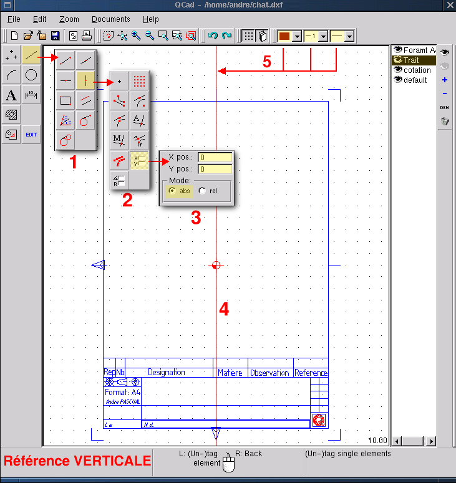Select the abs mode radio button
Image resolution: width=456 pixels, height=483 pixels.
(x=172, y=191)
